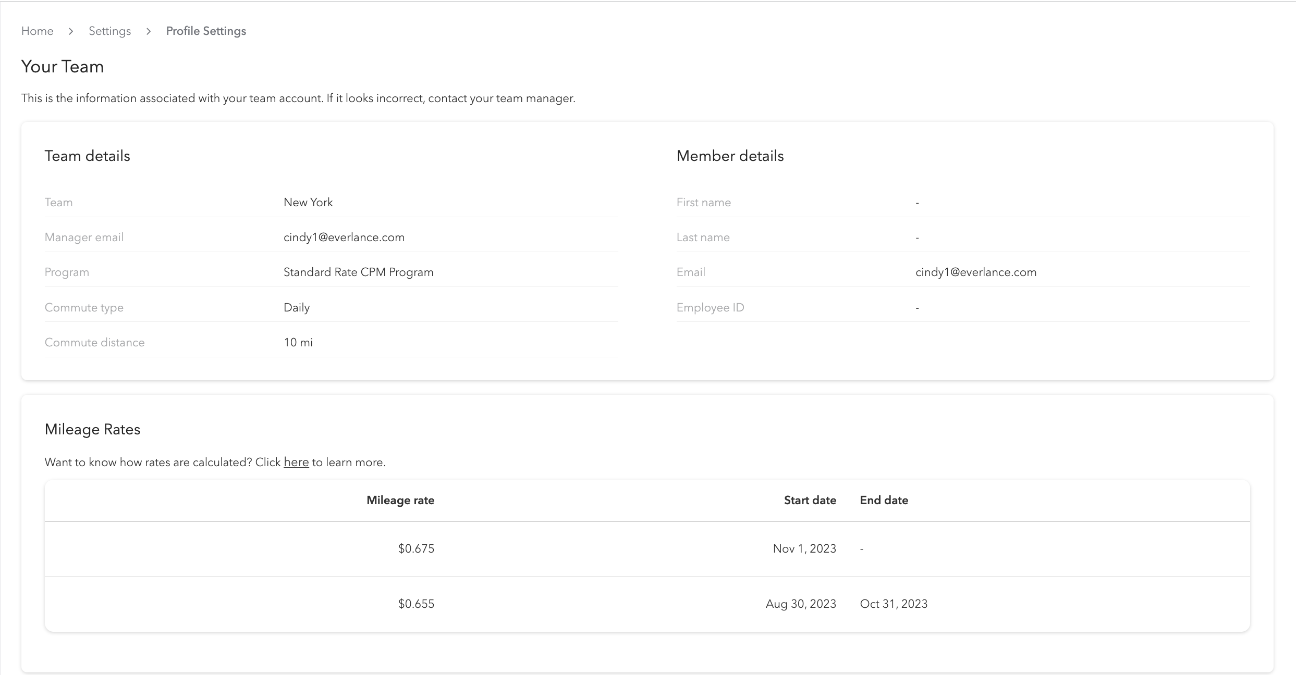Image resolution: width=1296 pixels, height=675 pixels.
Task: Click the Your Team heading
Action: [63, 67]
